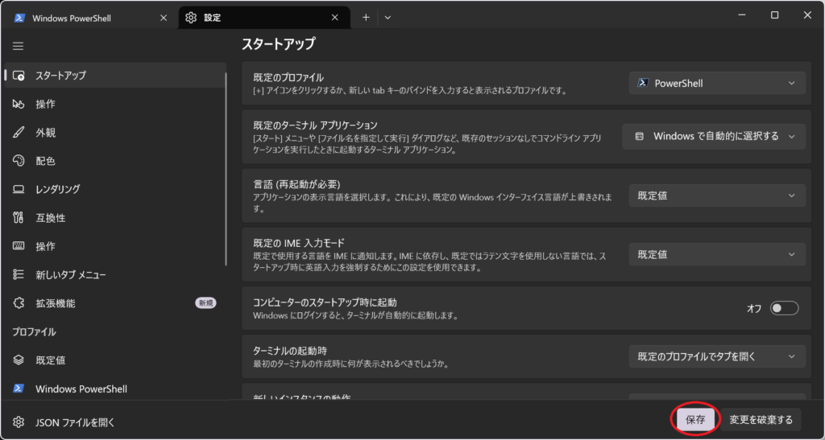Select 拡張機能 in the sidebar
Viewport: 825px width, 440px height.
114,303
